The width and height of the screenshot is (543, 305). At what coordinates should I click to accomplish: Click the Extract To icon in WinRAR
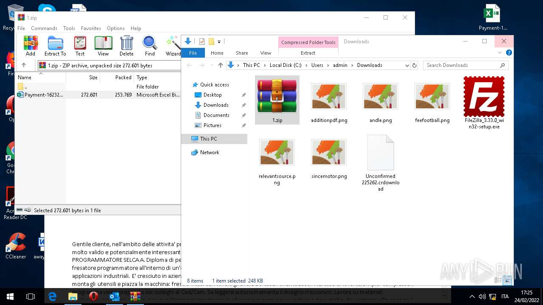[x=55, y=45]
